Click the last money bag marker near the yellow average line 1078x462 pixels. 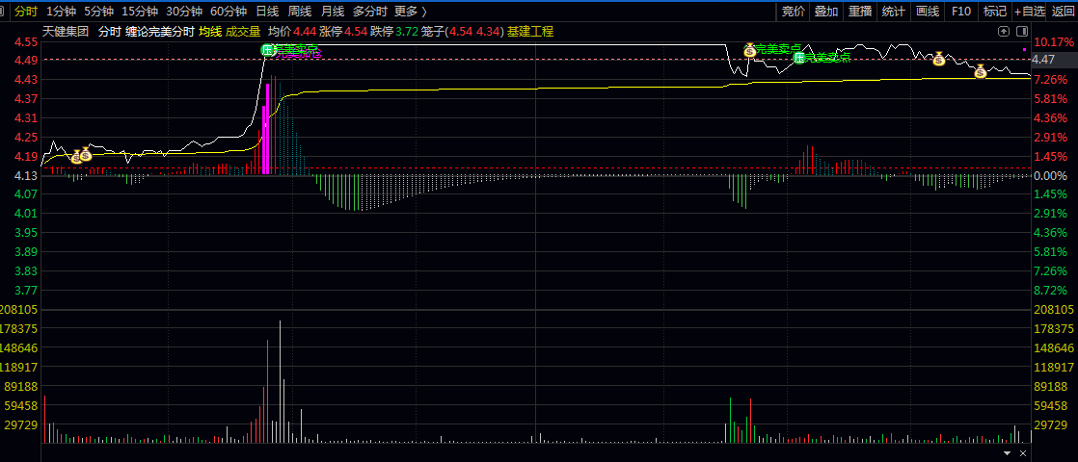pyautogui.click(x=980, y=70)
